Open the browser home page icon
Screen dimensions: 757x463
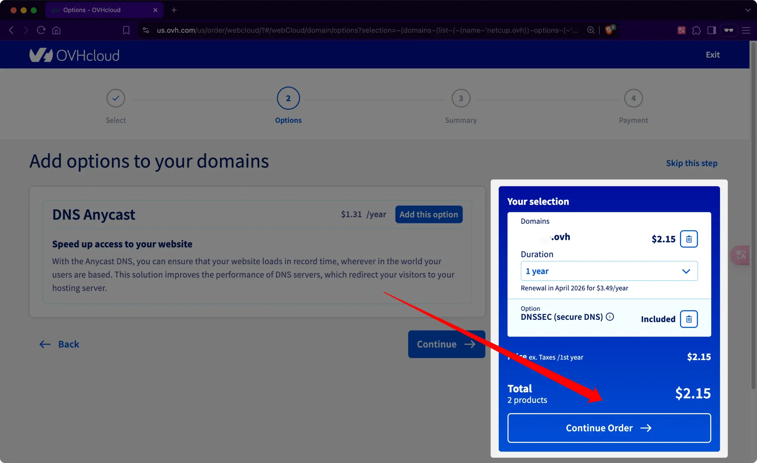point(56,30)
